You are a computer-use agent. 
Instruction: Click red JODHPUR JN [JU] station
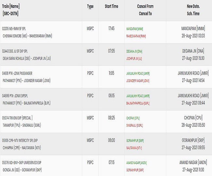tap(134, 59)
